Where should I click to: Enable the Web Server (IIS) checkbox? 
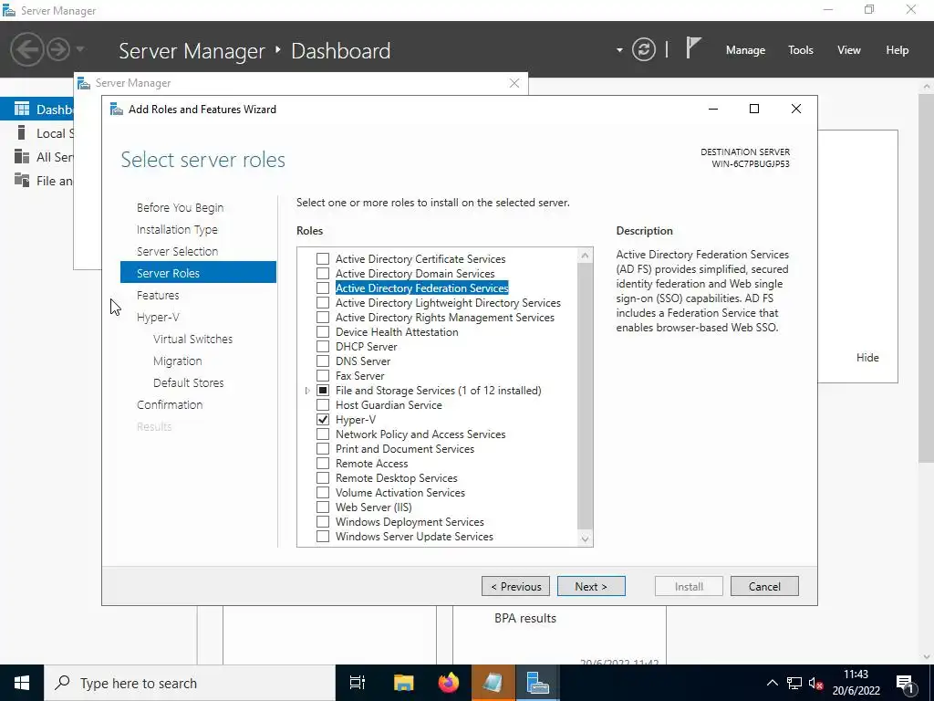(323, 507)
